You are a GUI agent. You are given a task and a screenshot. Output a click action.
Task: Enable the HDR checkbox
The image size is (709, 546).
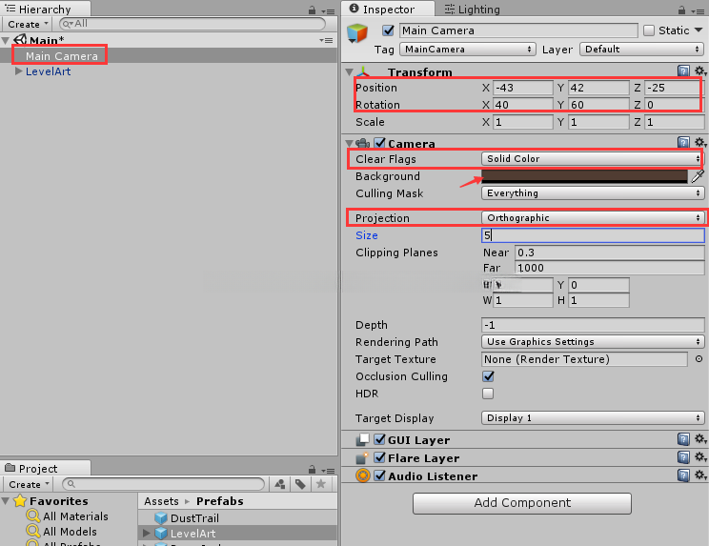(x=488, y=394)
